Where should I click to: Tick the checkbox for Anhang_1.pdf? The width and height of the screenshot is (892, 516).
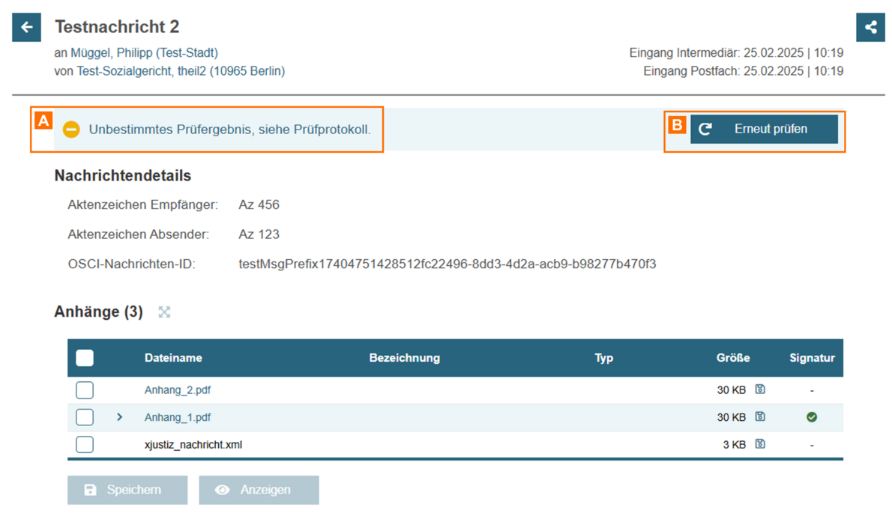(x=85, y=417)
